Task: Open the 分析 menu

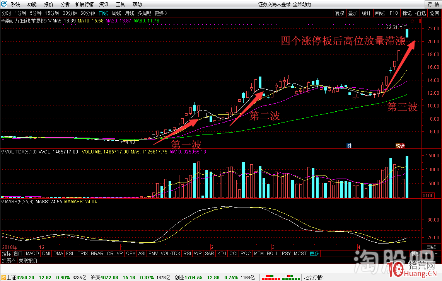Action: (x=65, y=4)
